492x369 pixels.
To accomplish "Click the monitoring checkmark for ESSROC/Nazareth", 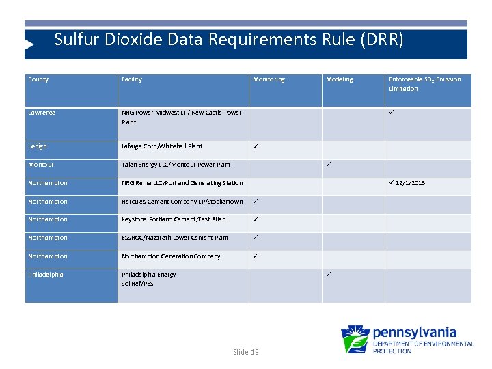I will (256, 237).
